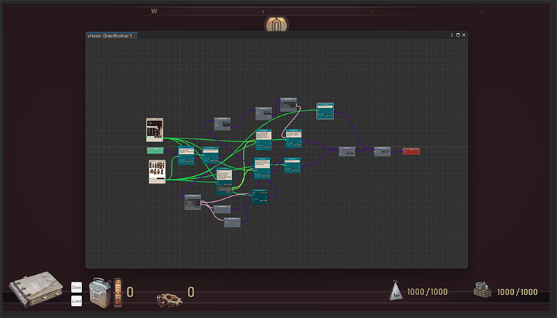Close the xNode window
This screenshot has width=557, height=318.
pos(464,35)
